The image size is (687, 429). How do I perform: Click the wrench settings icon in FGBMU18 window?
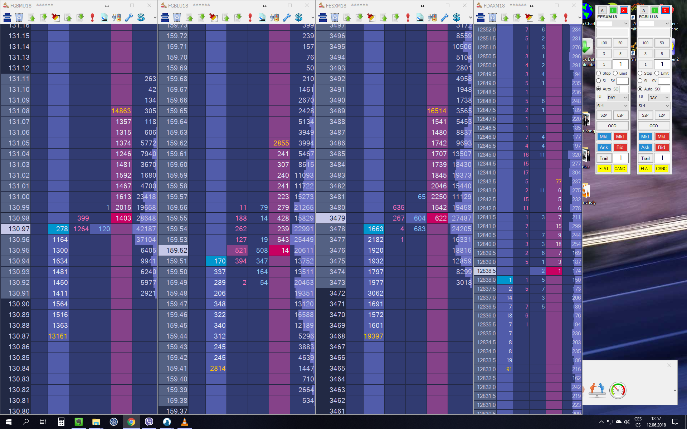tap(129, 18)
